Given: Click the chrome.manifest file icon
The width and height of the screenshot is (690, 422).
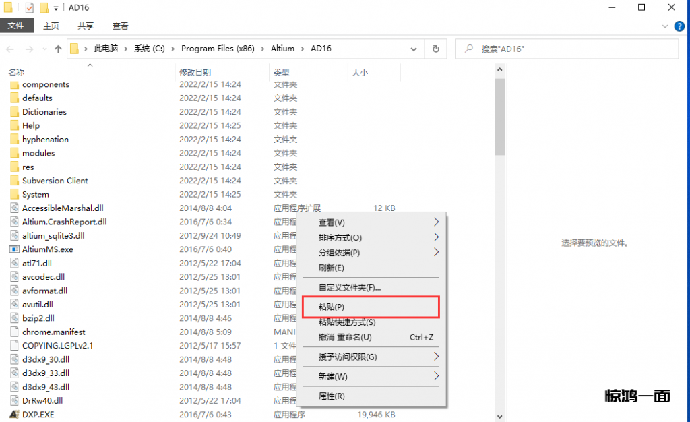Looking at the screenshot, I should [15, 332].
